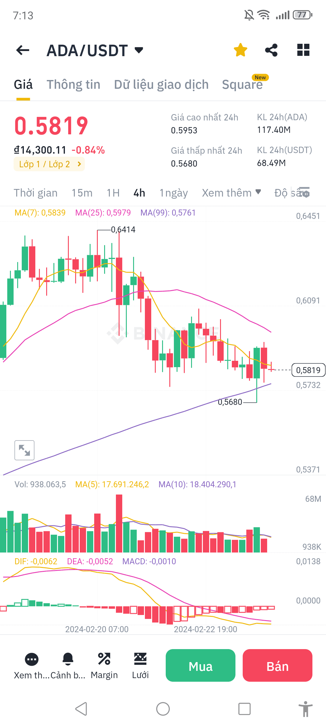Unfavorite ADA/USDT via the star icon

tap(240, 50)
